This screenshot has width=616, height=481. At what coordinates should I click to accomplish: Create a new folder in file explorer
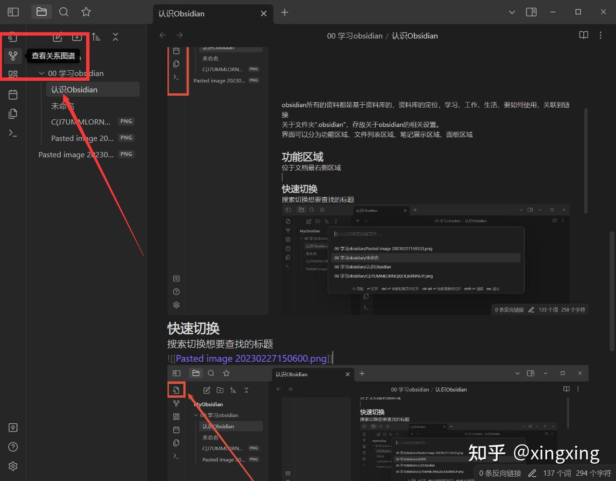[x=77, y=37]
